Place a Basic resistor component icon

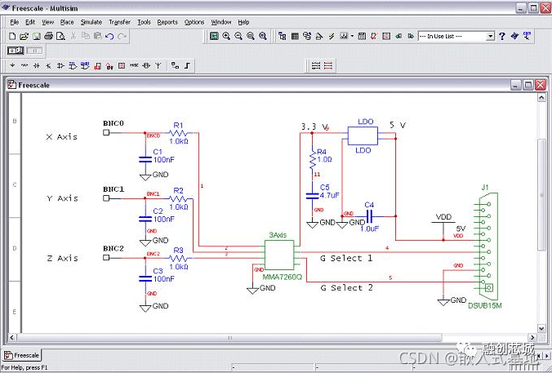24,65
